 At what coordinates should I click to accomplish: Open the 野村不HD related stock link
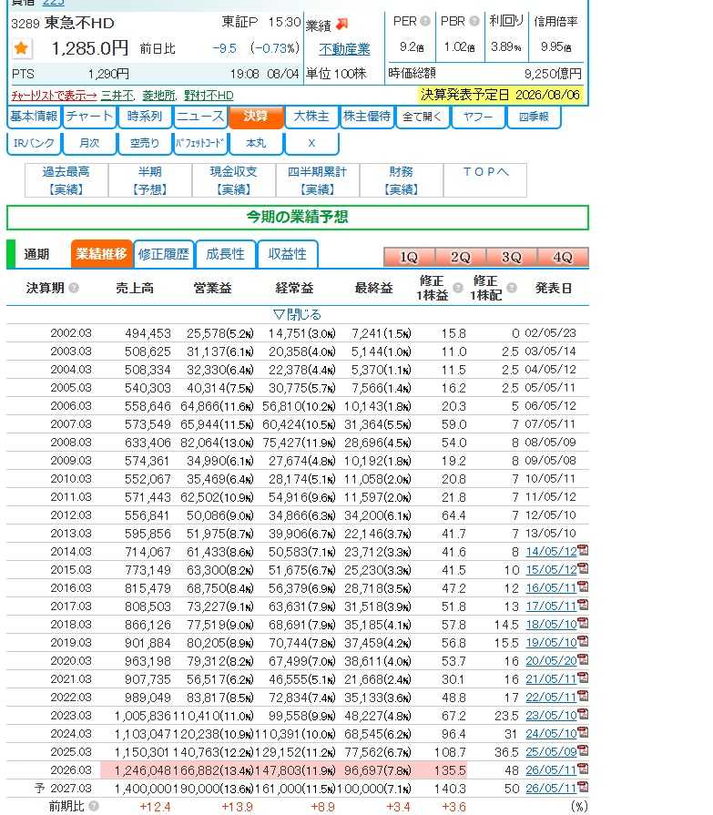click(209, 96)
